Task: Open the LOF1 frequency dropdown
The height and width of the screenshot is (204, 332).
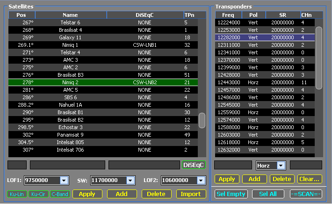Action: pyautogui.click(x=64, y=181)
